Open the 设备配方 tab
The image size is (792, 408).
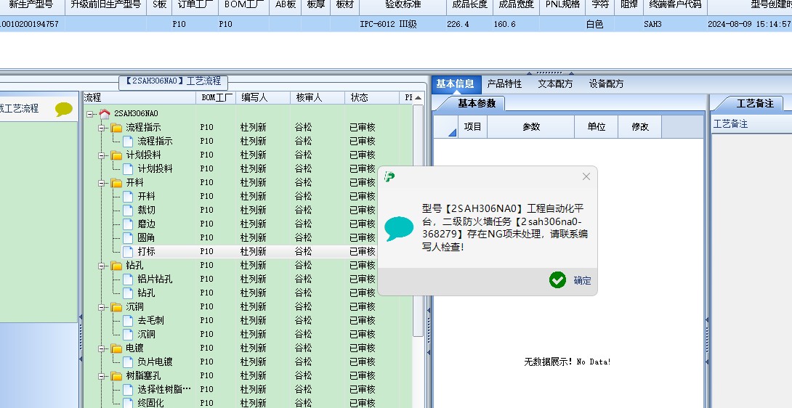pos(606,83)
